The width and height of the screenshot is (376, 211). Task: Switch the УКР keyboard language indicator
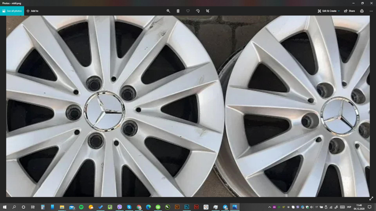(x=349, y=207)
